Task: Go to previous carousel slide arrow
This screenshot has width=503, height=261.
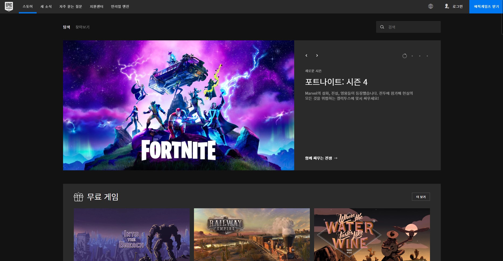Action: tap(306, 55)
